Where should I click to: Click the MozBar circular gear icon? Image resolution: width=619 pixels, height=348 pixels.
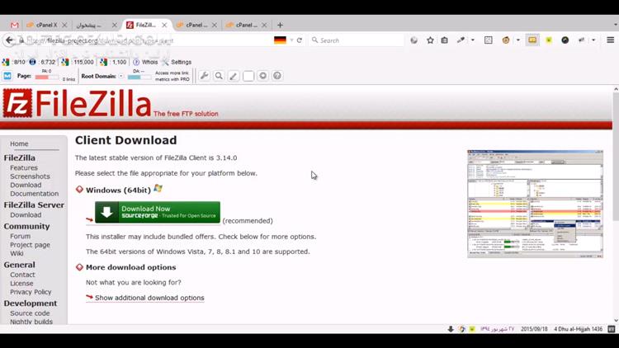tap(263, 76)
